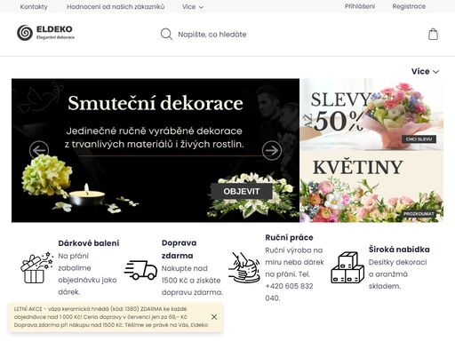Open Hodnocení od našich zákazníků
Image resolution: width=455 pixels, height=341 pixels.
pyautogui.click(x=116, y=7)
